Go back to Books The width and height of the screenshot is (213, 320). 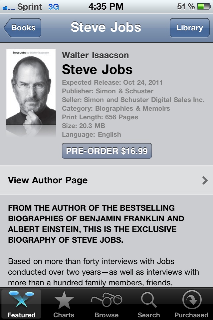point(23,28)
